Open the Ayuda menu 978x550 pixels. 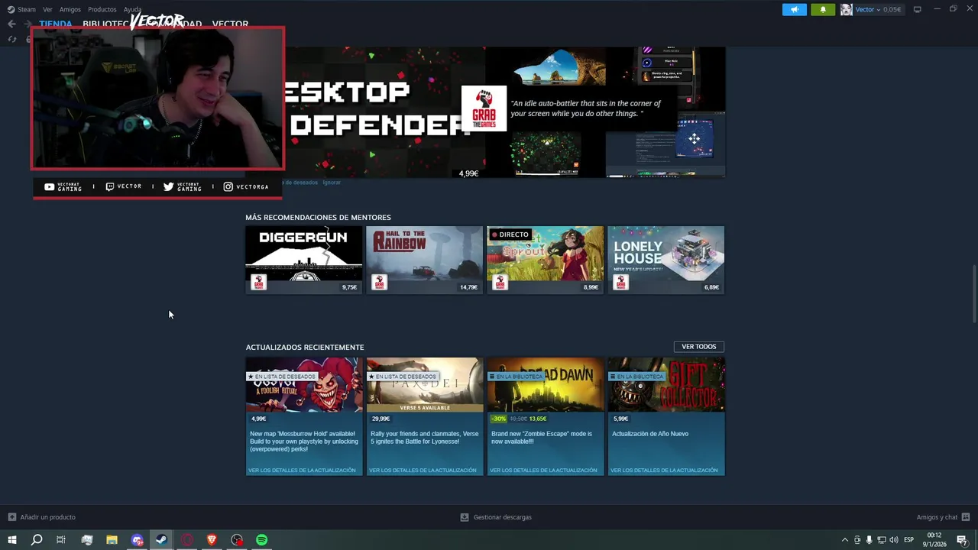click(x=132, y=9)
